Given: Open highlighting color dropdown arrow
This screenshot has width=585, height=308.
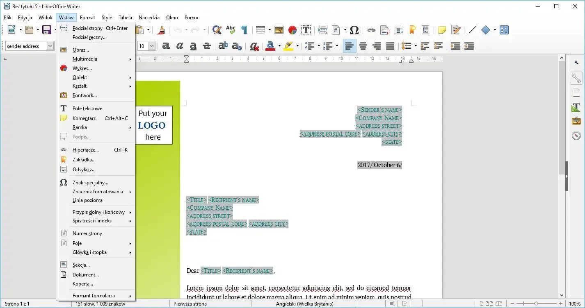Looking at the screenshot, I should [x=297, y=46].
